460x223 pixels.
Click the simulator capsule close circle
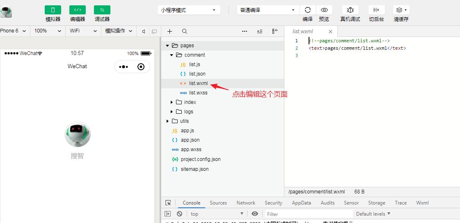pyautogui.click(x=141, y=67)
